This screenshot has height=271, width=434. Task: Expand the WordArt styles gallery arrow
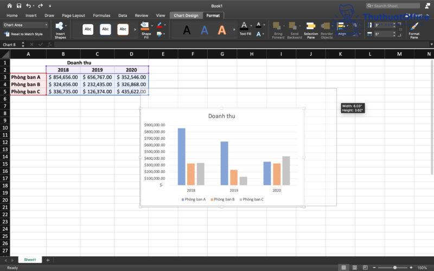[234, 29]
